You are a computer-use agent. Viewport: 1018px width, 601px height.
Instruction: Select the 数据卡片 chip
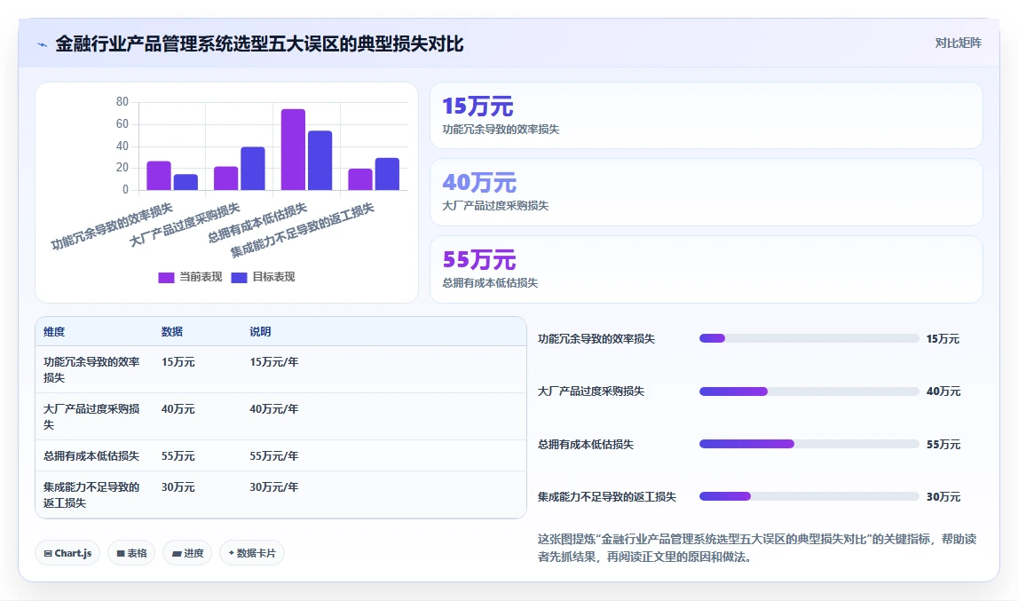pyautogui.click(x=252, y=553)
